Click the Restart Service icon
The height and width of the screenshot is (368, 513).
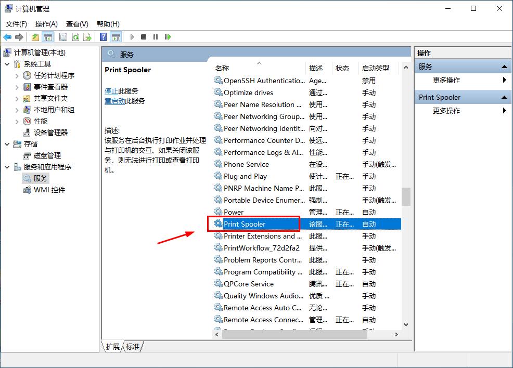(x=168, y=36)
